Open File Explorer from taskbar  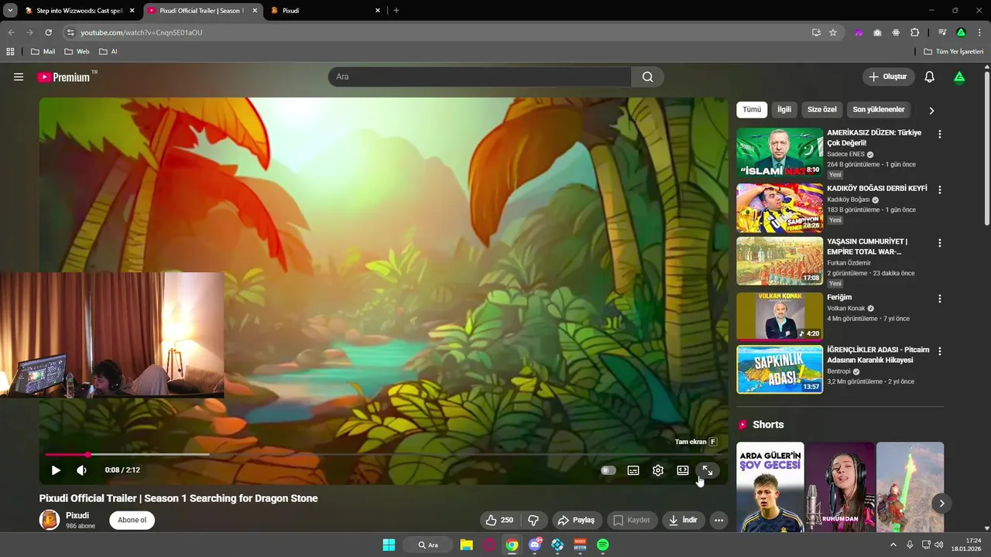(466, 545)
